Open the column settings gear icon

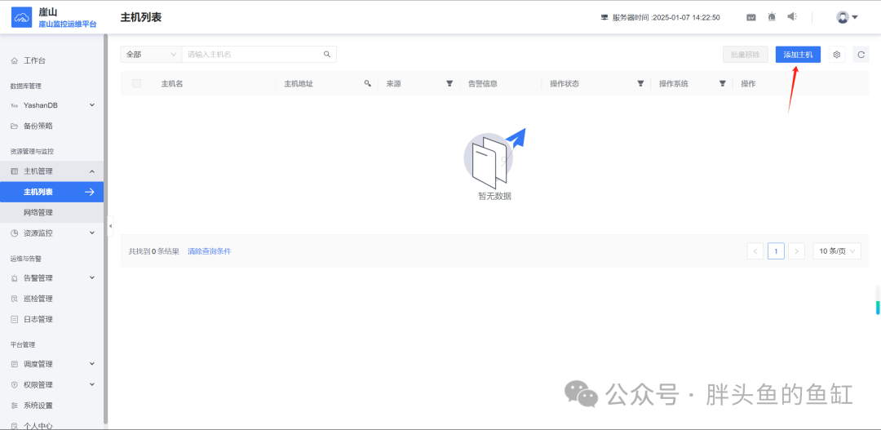click(x=837, y=55)
